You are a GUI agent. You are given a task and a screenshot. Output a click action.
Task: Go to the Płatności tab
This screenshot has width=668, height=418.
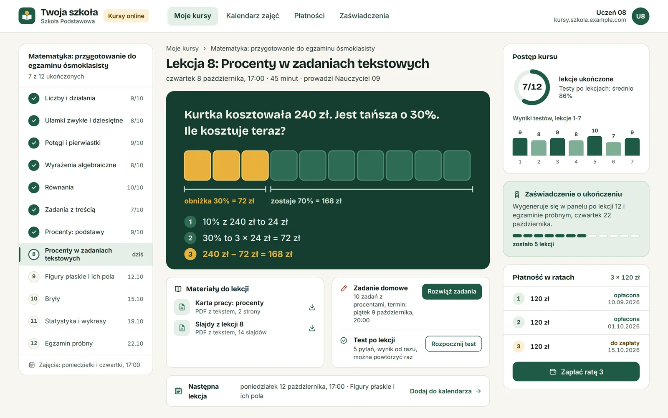pos(309,16)
